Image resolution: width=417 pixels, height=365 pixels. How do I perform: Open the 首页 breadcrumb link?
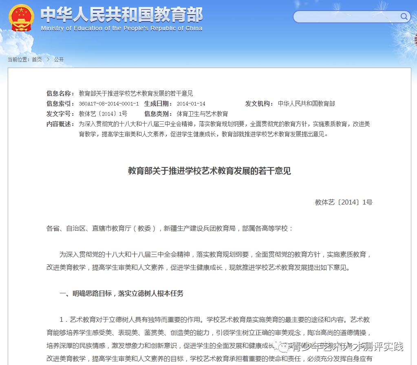(38, 59)
